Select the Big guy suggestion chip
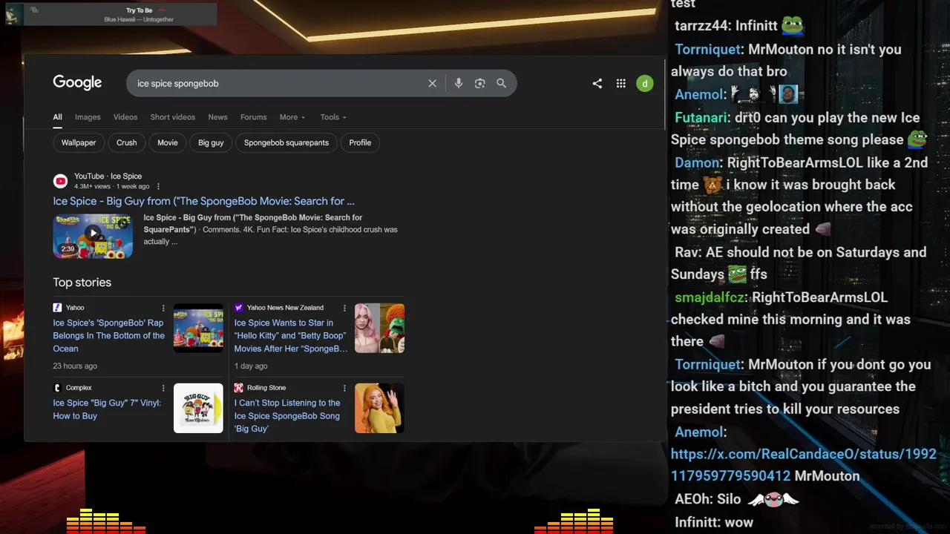The height and width of the screenshot is (534, 950). coord(211,142)
